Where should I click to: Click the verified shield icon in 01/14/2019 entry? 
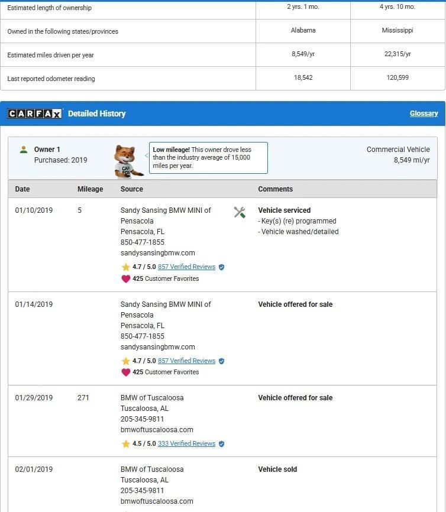pos(222,361)
